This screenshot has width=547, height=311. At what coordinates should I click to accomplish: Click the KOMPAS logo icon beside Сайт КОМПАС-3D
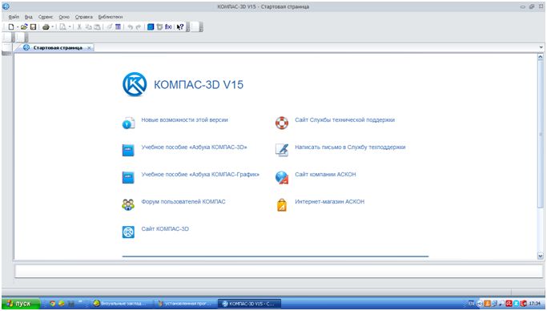128,232
